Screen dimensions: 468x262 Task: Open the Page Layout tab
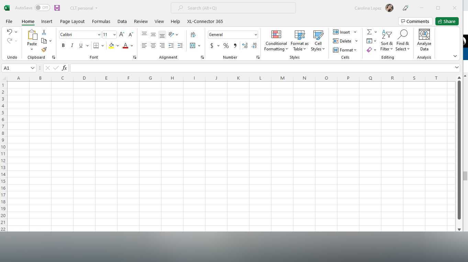coord(72,21)
